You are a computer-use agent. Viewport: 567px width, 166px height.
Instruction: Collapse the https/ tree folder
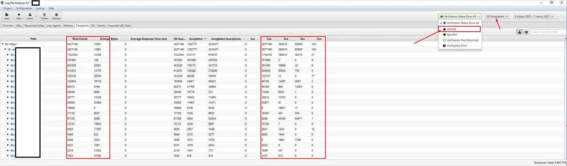tap(3, 44)
